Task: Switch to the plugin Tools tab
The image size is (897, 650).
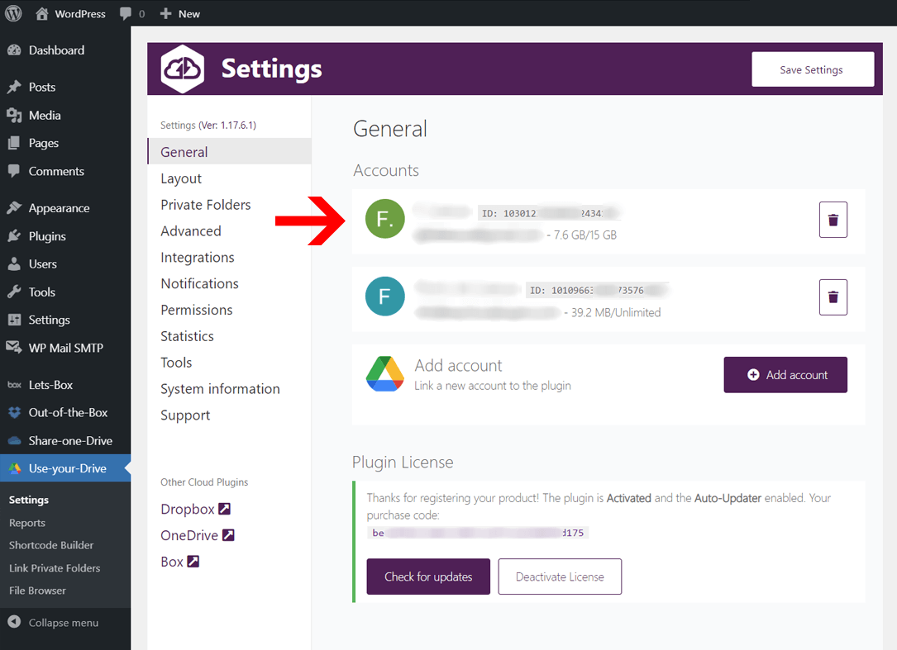Action: click(176, 363)
